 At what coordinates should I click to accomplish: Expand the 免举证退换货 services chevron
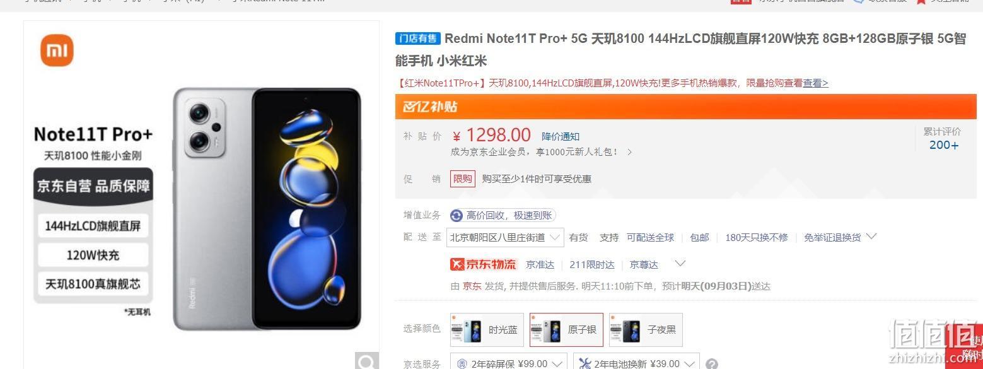tap(871, 237)
